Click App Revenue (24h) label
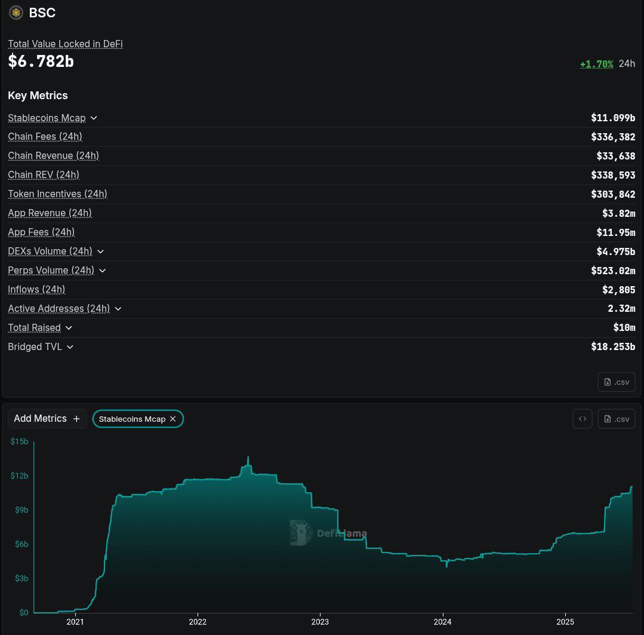The height and width of the screenshot is (635, 644). [x=50, y=213]
